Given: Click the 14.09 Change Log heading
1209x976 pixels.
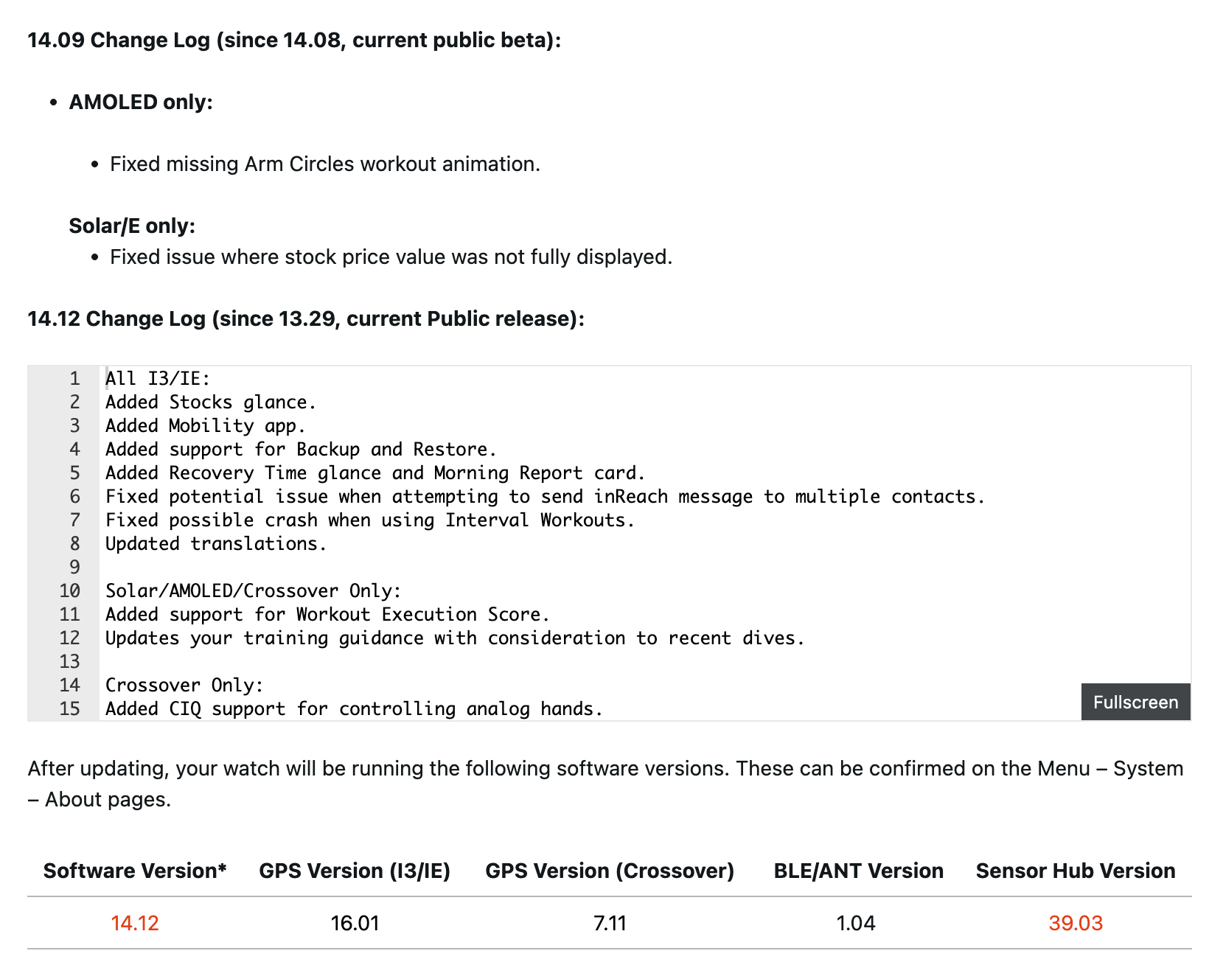Looking at the screenshot, I should tap(294, 40).
